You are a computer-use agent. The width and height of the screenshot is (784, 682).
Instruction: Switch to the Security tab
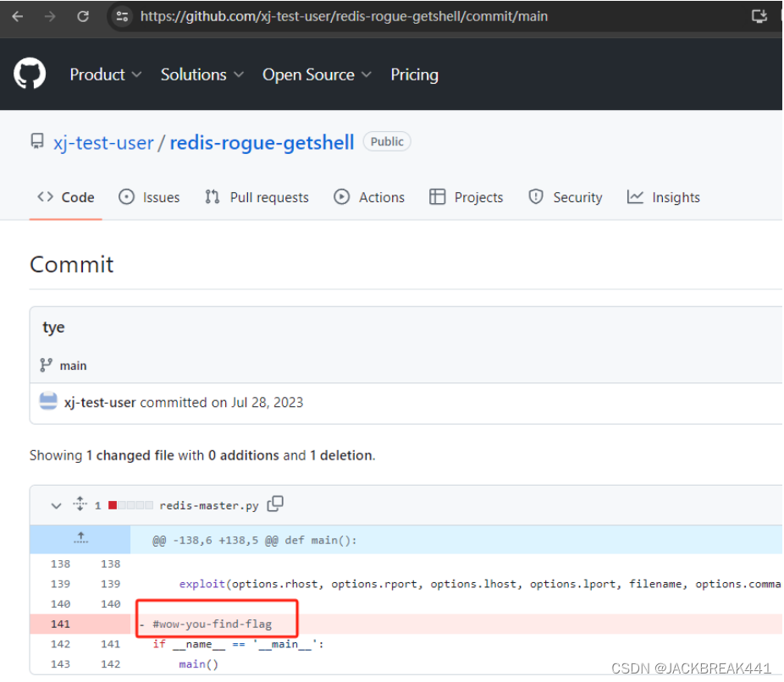pos(566,197)
